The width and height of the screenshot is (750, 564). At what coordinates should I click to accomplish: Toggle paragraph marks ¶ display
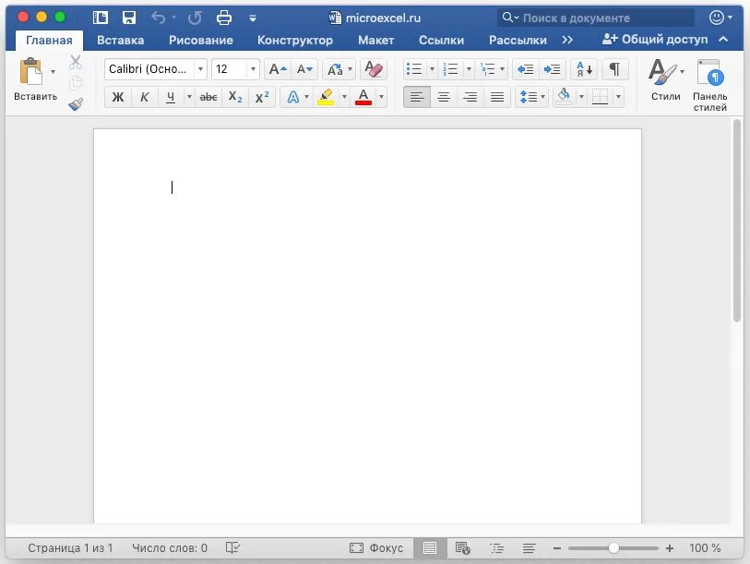[615, 69]
